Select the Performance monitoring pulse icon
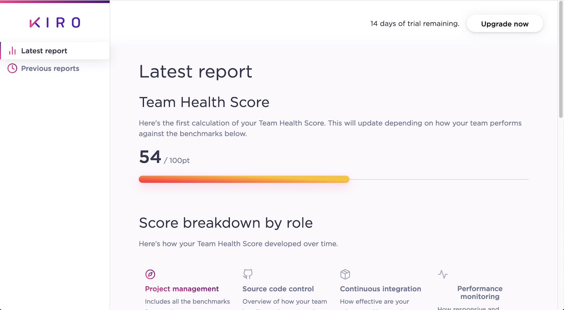Screen dimensions: 564x310 443,274
